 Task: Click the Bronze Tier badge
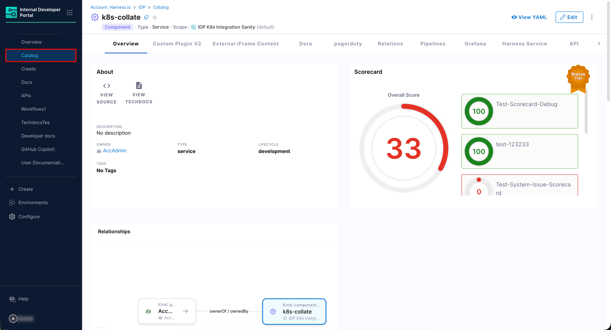[x=578, y=77]
